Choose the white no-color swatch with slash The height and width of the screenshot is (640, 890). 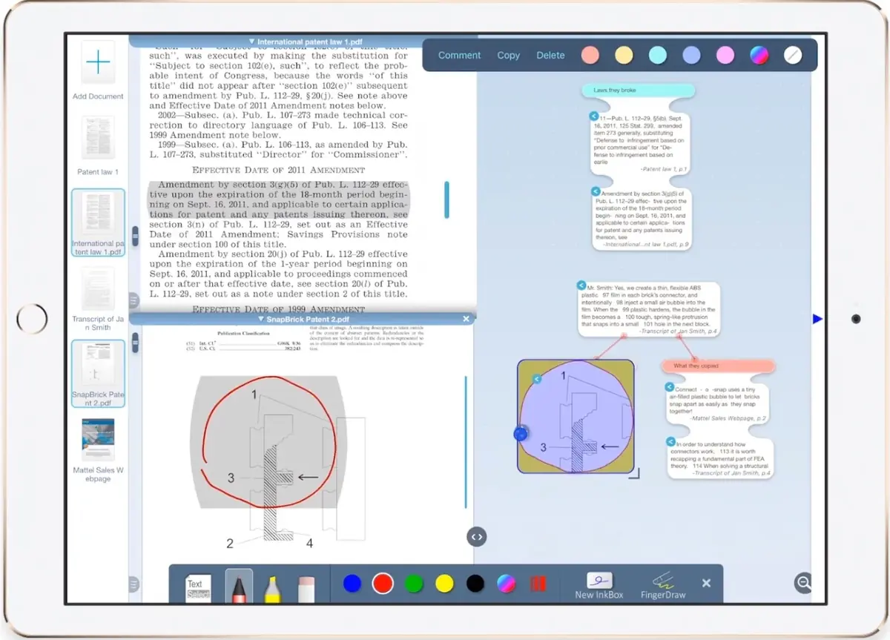pos(793,55)
